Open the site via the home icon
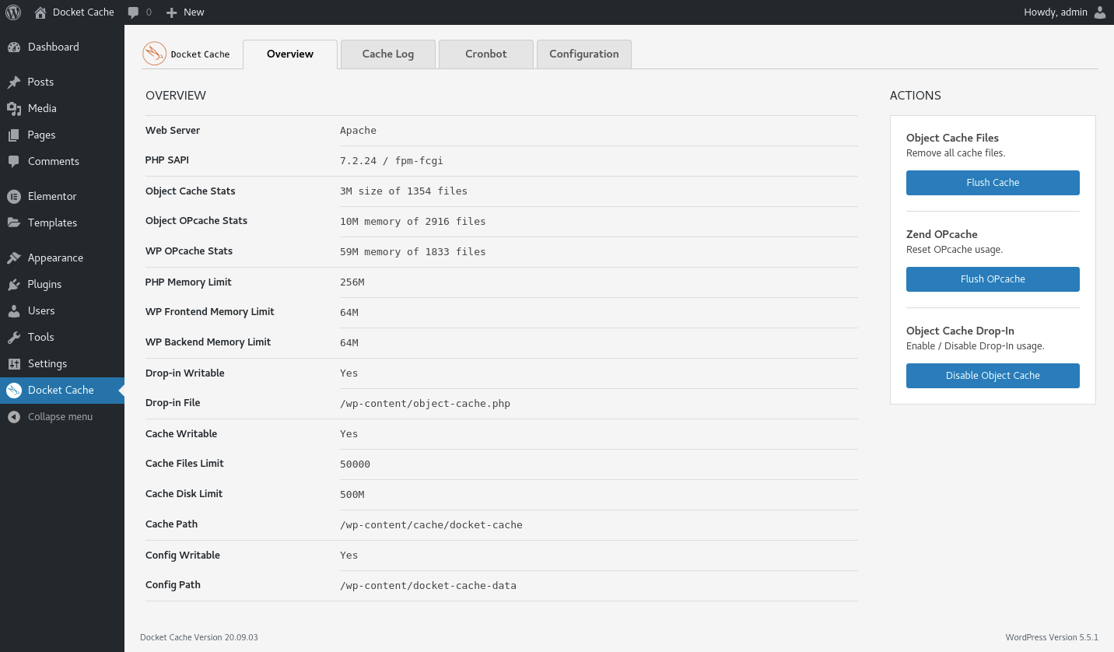 39,12
